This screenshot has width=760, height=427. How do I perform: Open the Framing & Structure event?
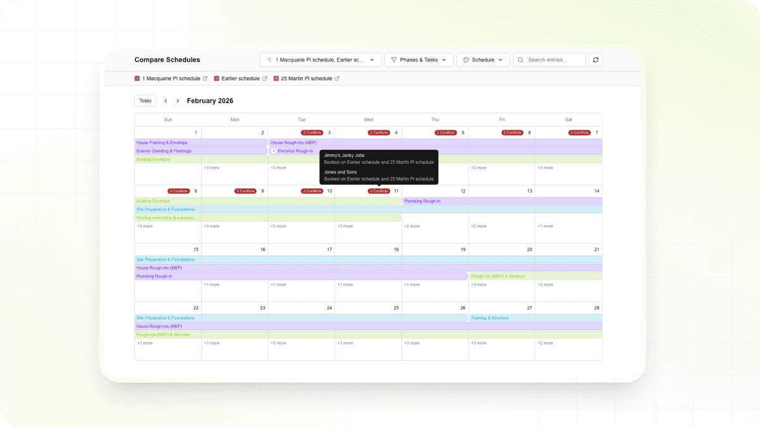(536, 318)
